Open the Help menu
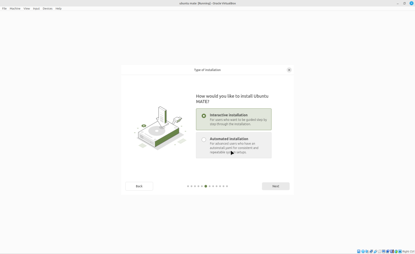415x254 pixels. tap(58, 9)
